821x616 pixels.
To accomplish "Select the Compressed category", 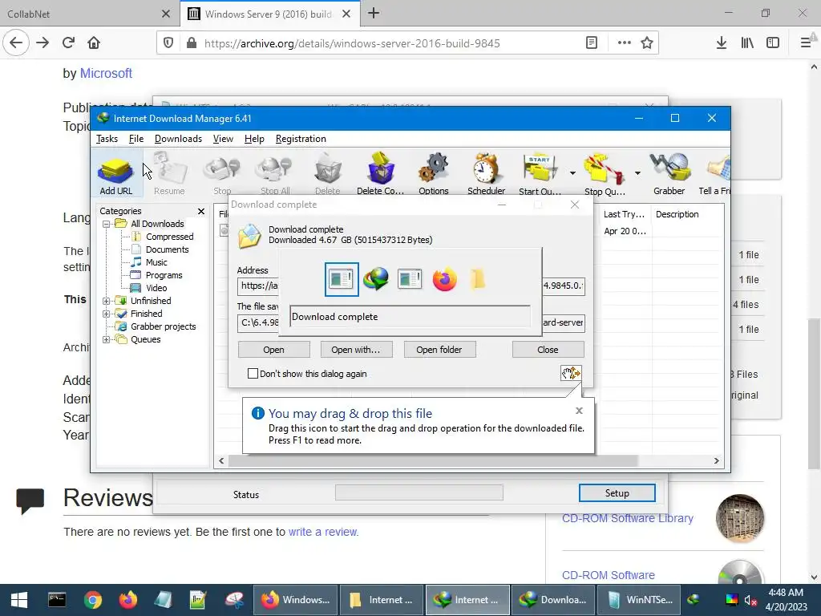I will 169,237.
